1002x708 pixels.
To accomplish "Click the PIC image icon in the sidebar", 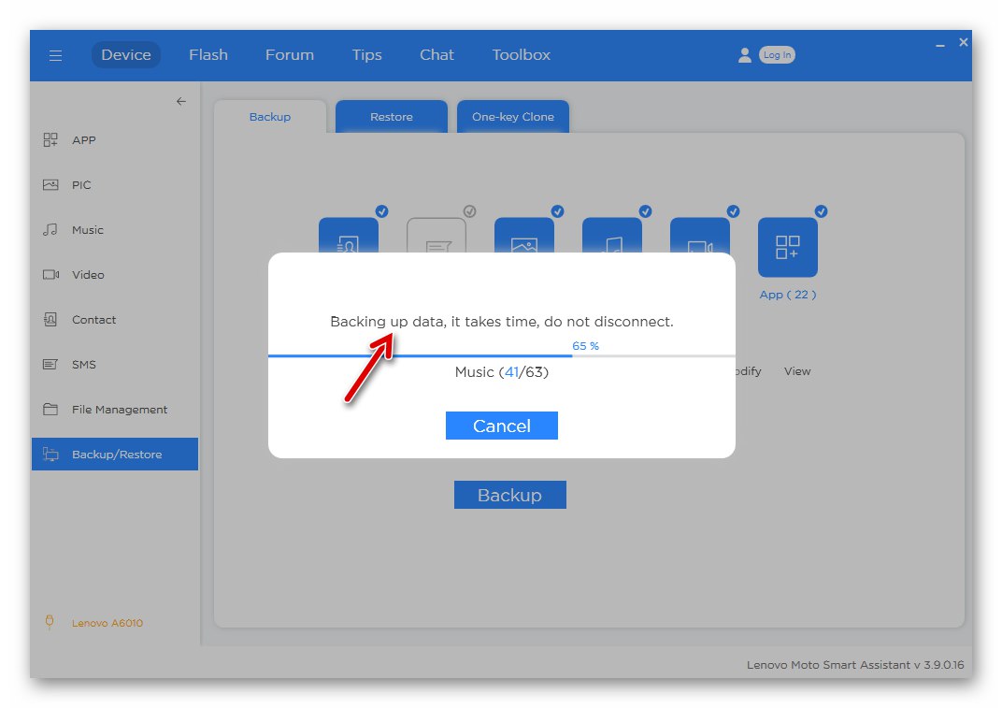I will pyautogui.click(x=50, y=185).
